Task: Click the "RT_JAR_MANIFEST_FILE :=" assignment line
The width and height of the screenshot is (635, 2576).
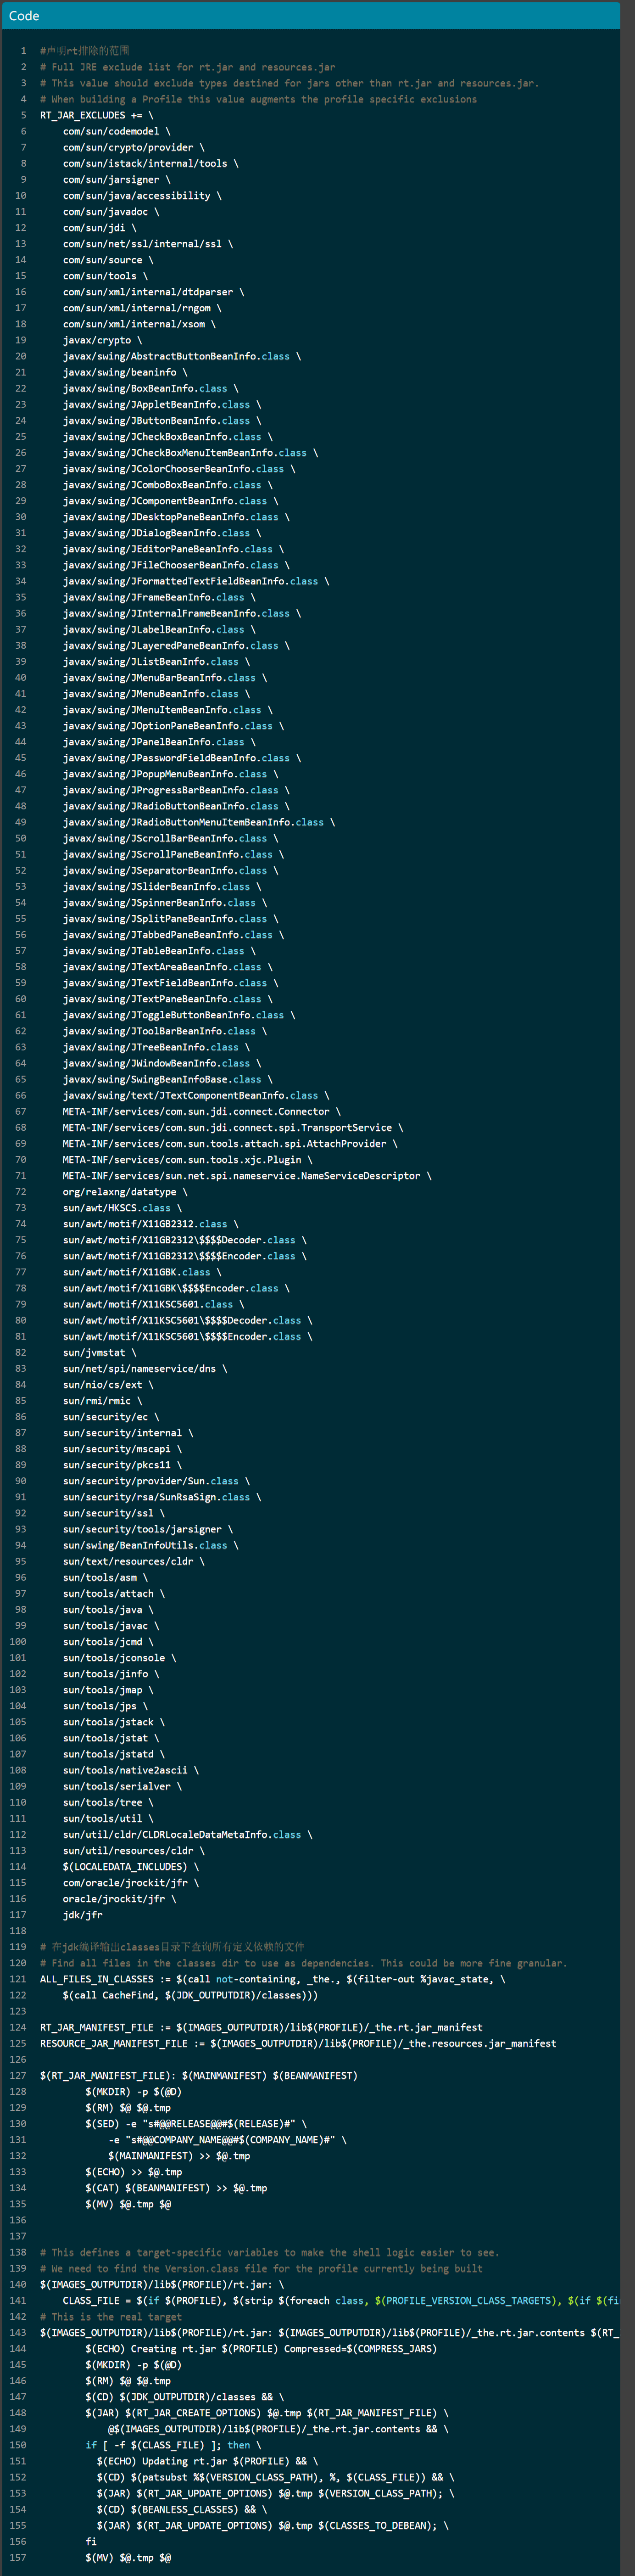Action: pyautogui.click(x=261, y=2027)
